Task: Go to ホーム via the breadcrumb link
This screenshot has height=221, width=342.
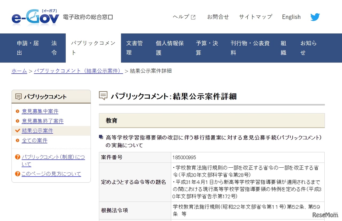Action: coord(19,71)
